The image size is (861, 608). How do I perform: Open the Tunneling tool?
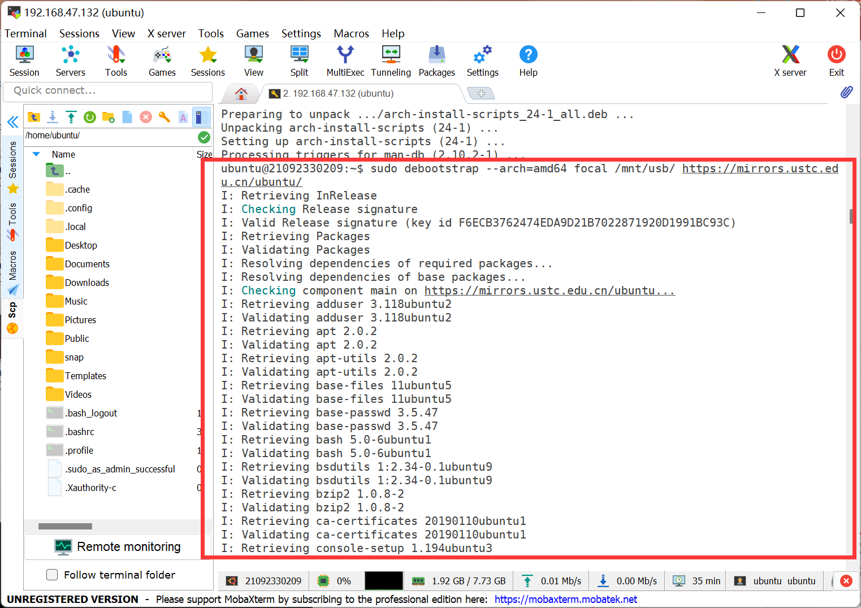(391, 61)
